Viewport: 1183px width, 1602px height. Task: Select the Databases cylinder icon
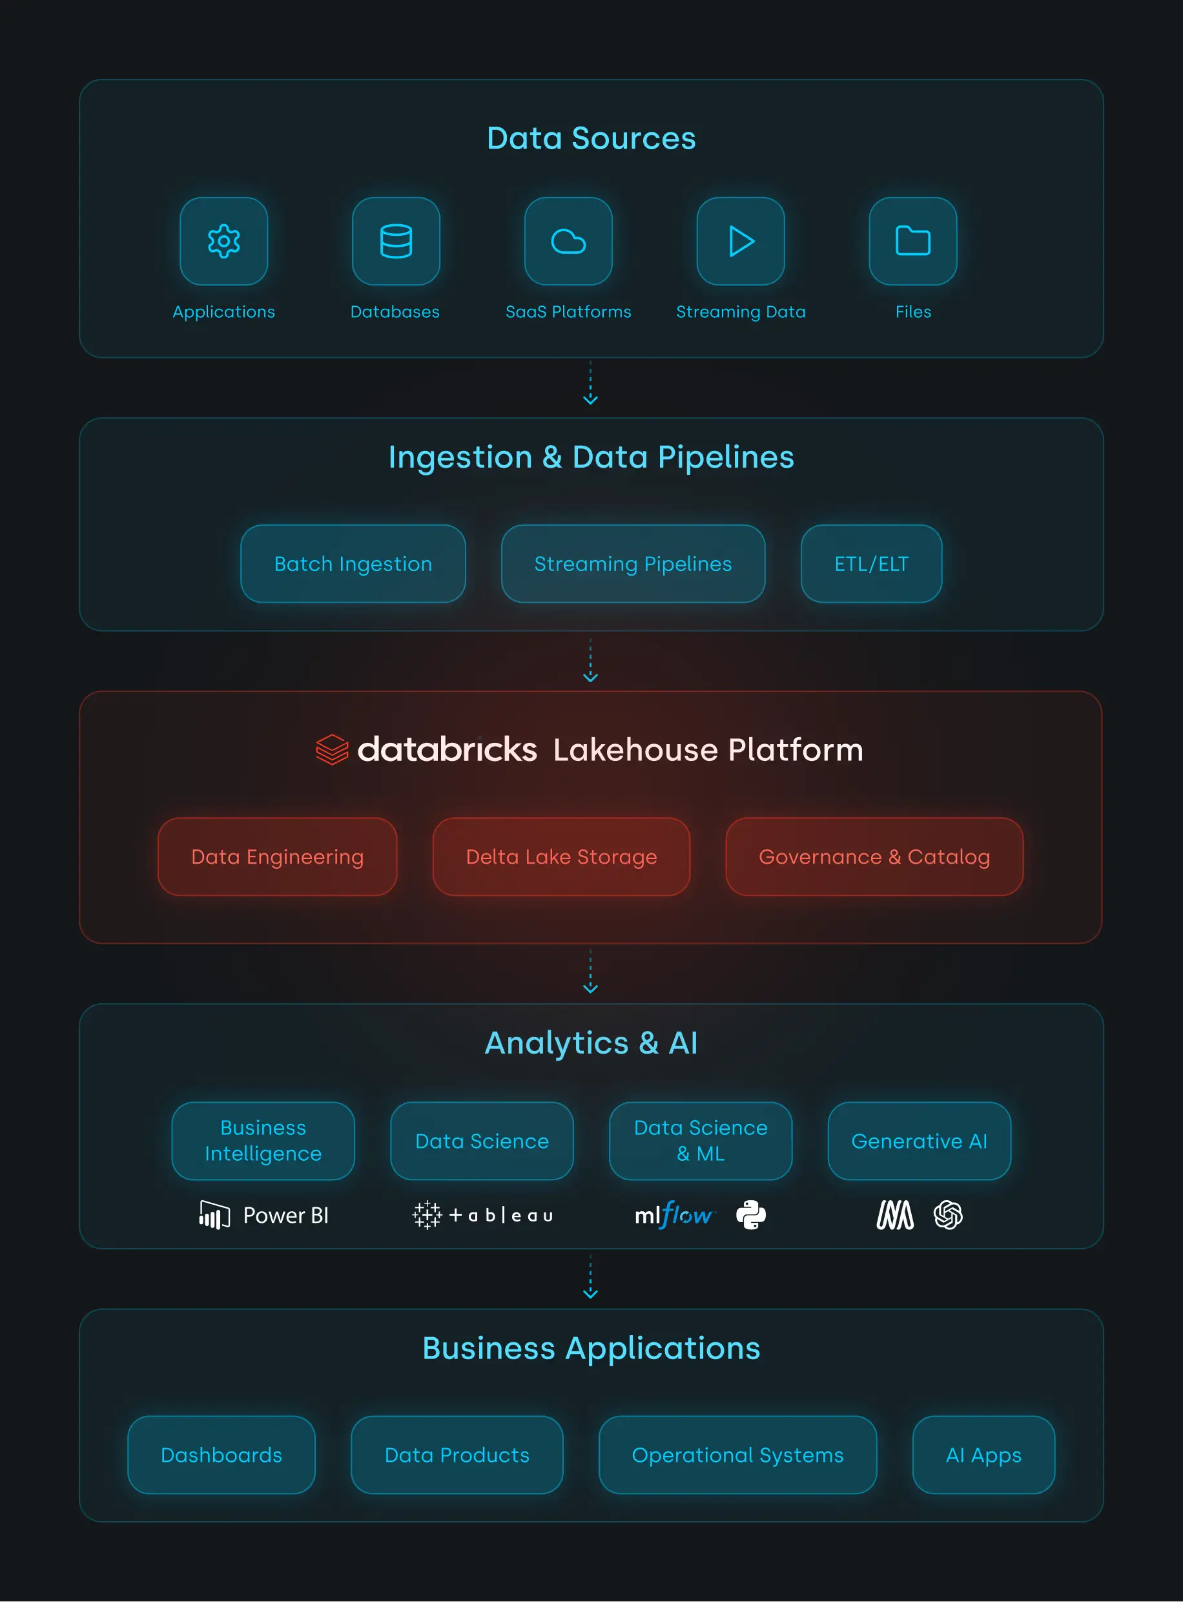pos(396,242)
